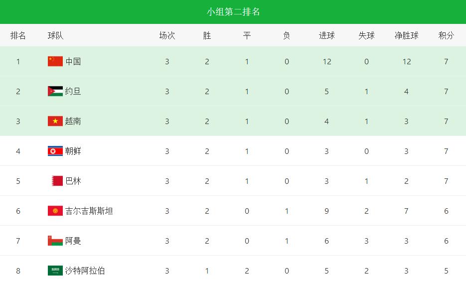The height and width of the screenshot is (284, 466).
Task: Click the Saudi Arabia flag icon
Action: 55,271
